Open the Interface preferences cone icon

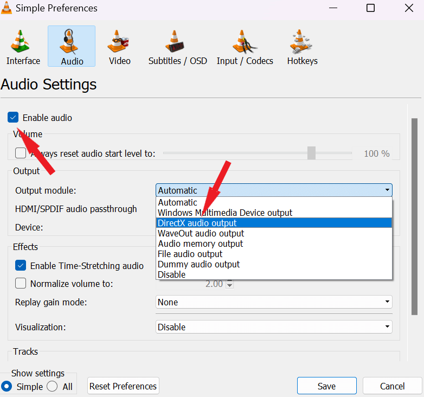[20, 41]
